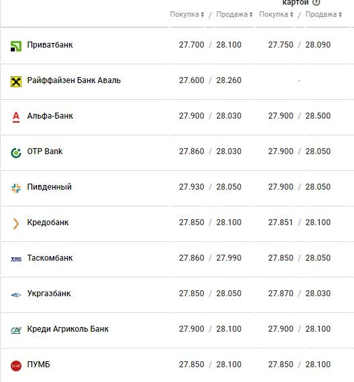Click the Таскомбанк logo icon
Viewport: 354px width, 382px height.
(x=16, y=259)
